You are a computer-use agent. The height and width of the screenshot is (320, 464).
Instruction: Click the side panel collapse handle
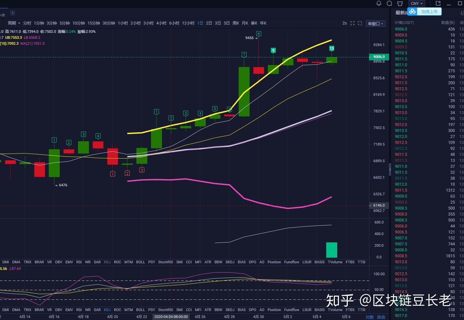390,169
